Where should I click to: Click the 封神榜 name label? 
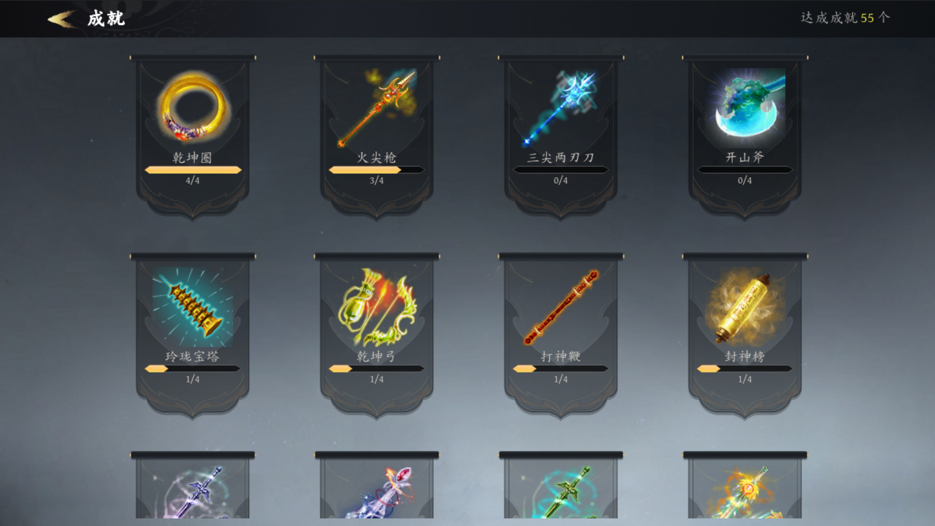coord(745,357)
